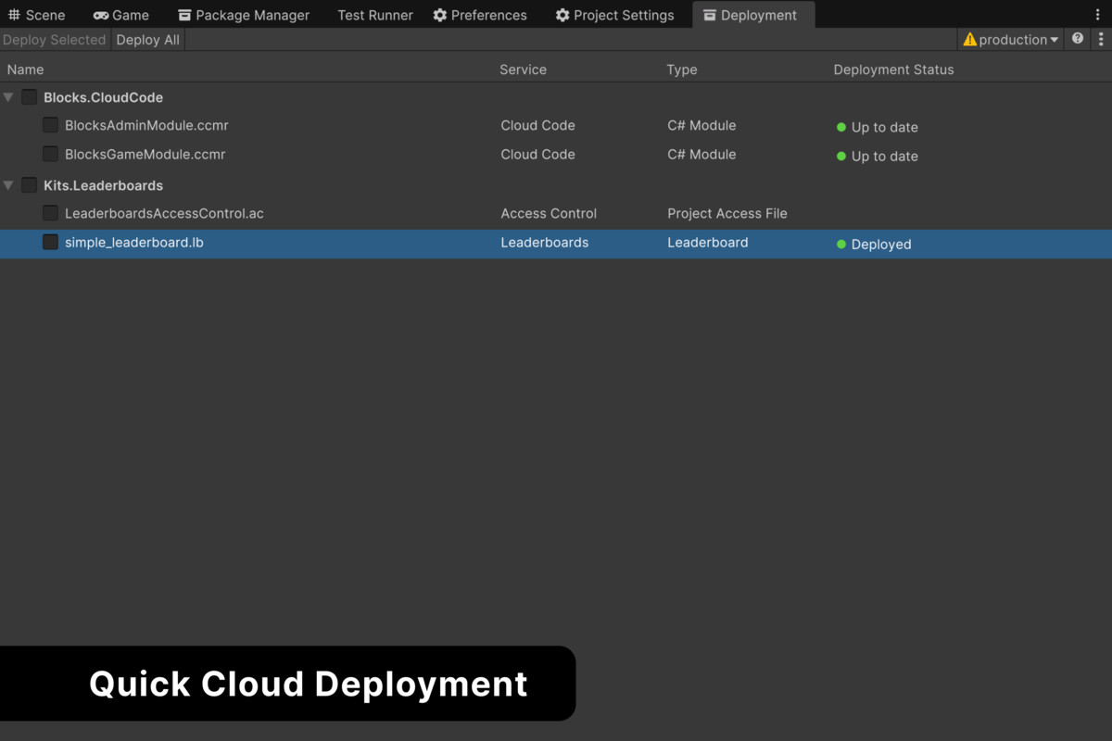Select the LeaderboardsAccessControl.ac file name
The width and height of the screenshot is (1112, 741).
pos(164,213)
